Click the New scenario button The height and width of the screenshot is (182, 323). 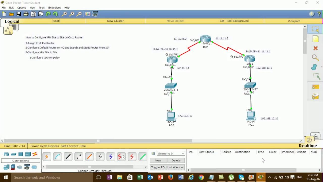[158, 160]
